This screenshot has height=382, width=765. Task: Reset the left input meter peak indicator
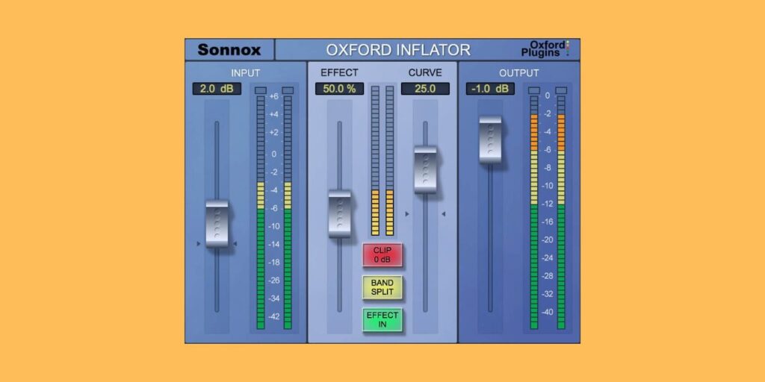click(x=260, y=90)
